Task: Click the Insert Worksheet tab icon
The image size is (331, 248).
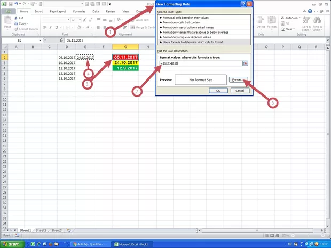Action: tap(69, 230)
